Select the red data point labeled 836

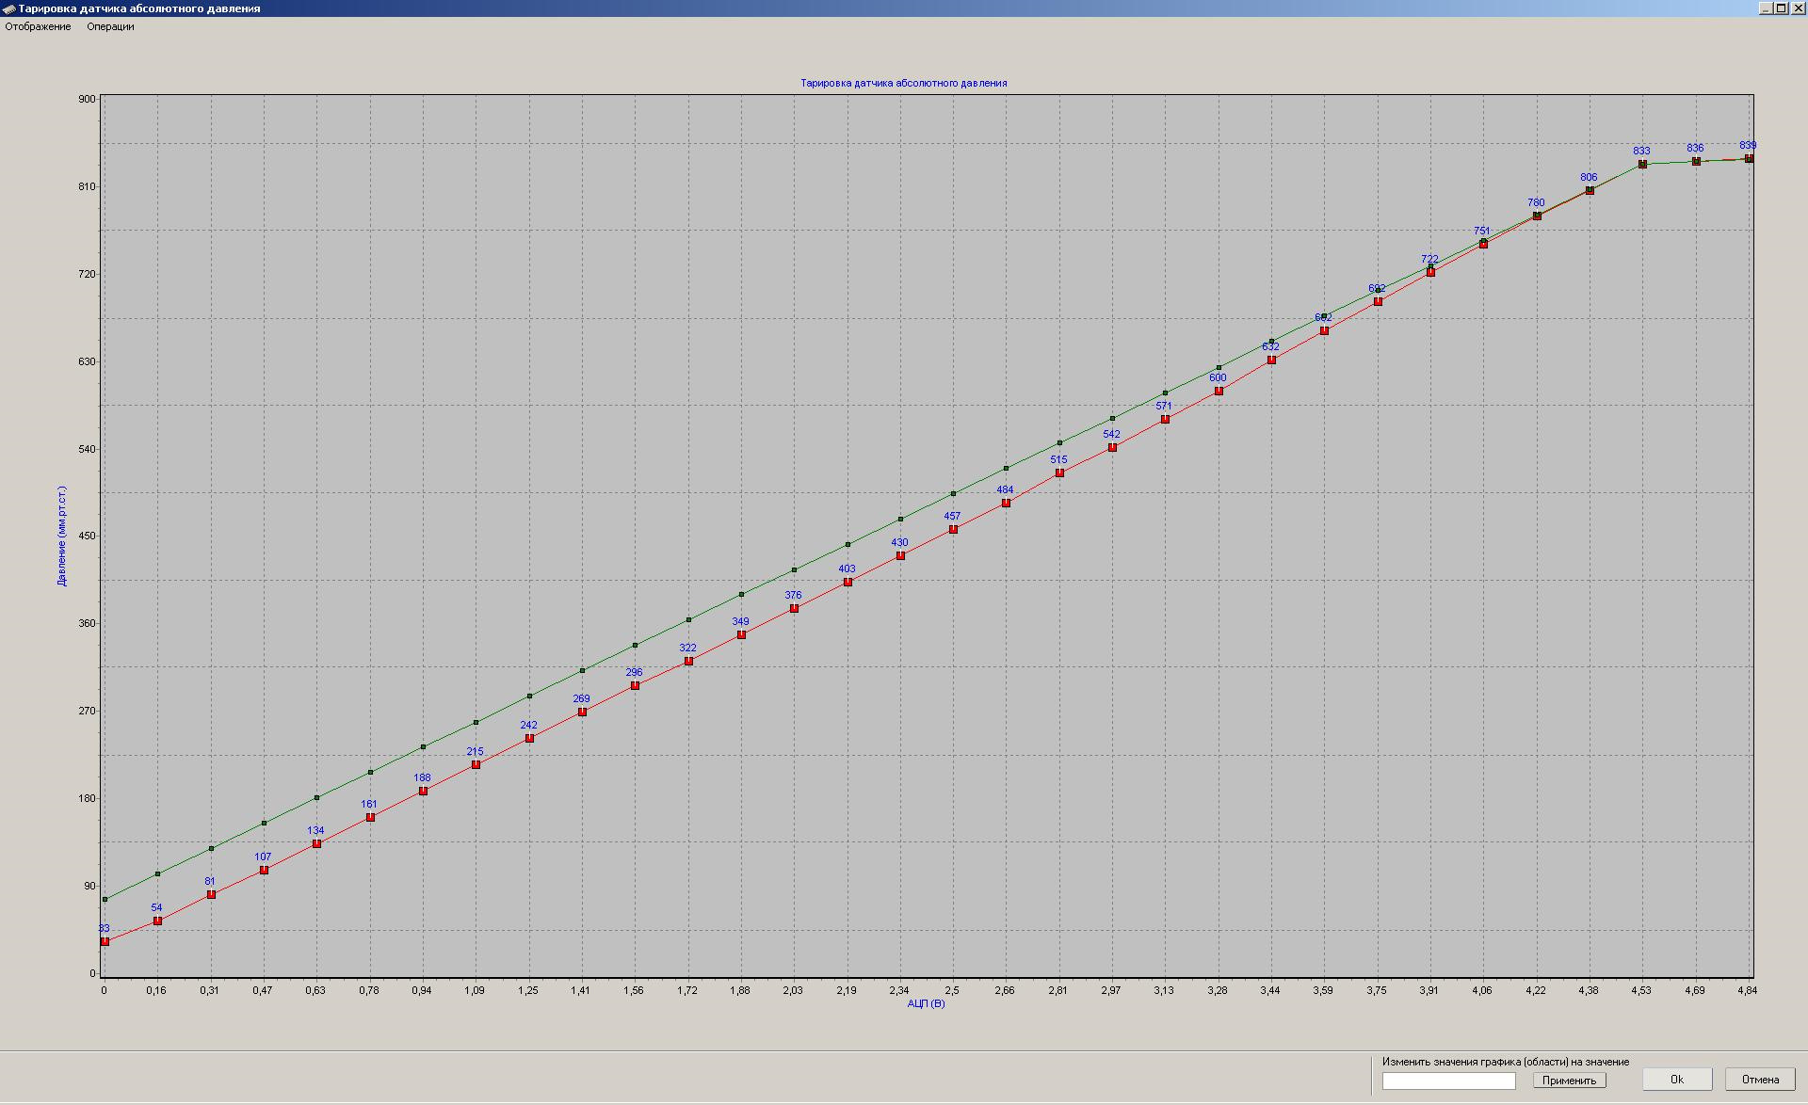point(1696,161)
